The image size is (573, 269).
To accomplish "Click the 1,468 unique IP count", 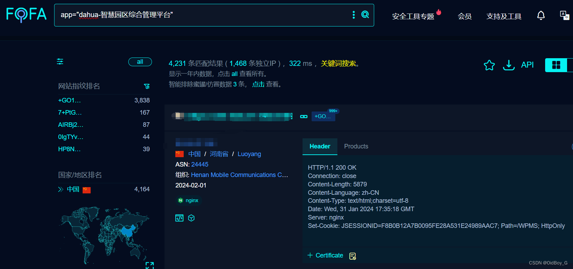I will (x=238, y=63).
